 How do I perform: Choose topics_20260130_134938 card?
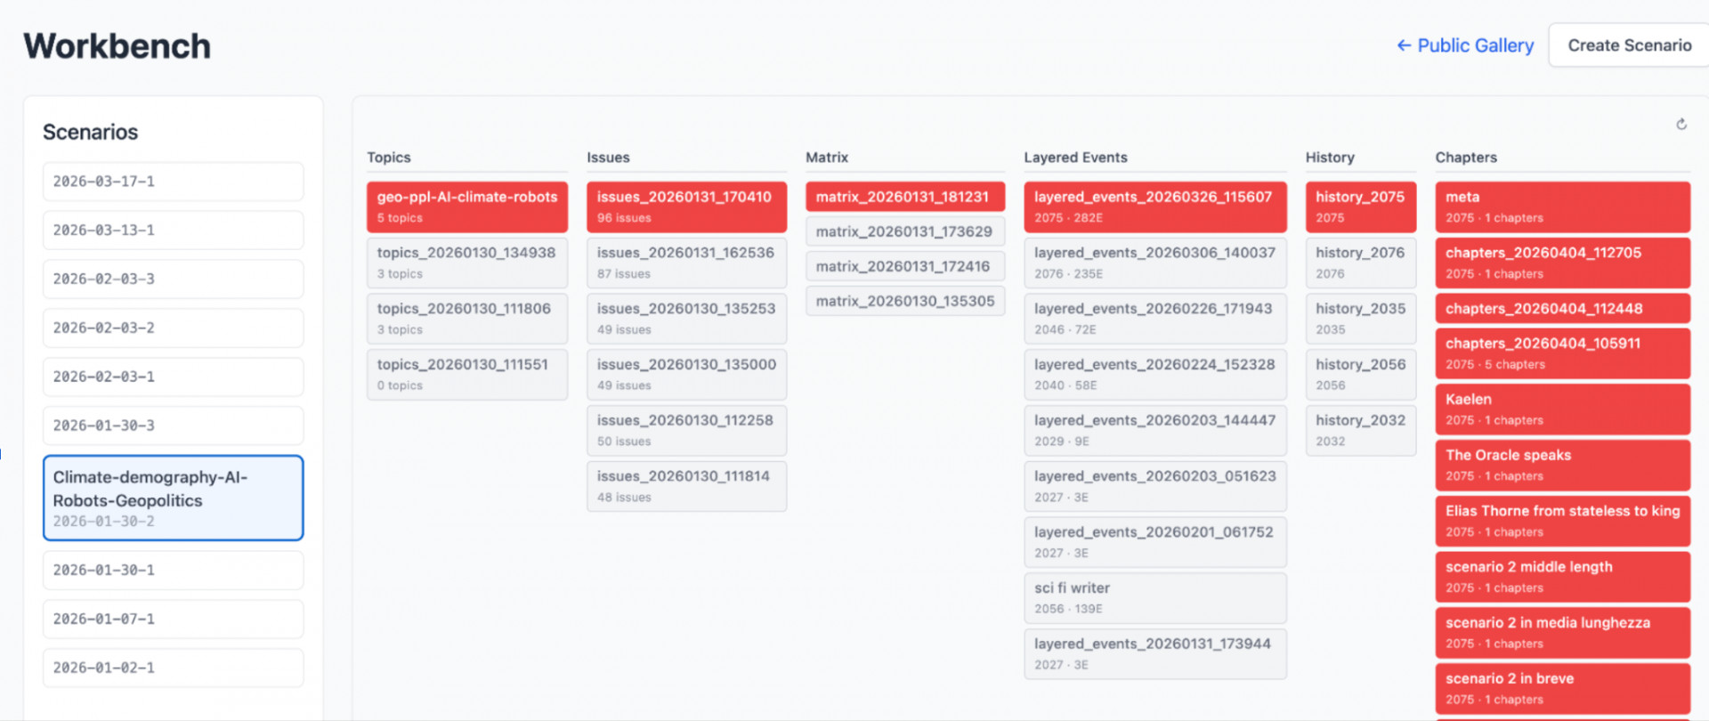pyautogui.click(x=466, y=263)
